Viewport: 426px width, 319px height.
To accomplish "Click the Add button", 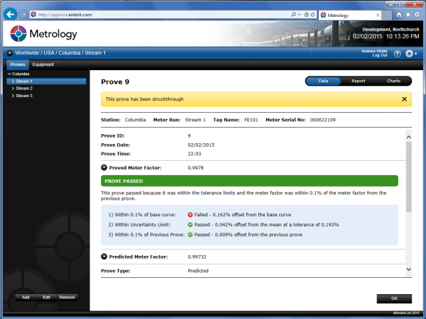I will coord(26,297).
